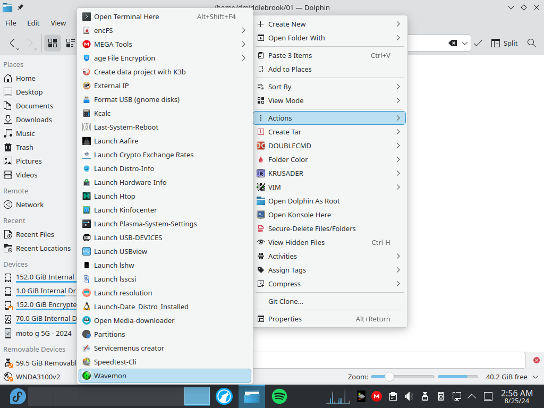Click the Partitions pie icon
Screen dimensions: 544x408
(x=87, y=334)
